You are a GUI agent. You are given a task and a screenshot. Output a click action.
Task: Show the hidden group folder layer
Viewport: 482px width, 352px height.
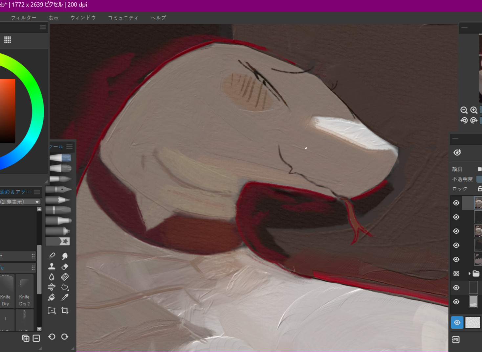pos(456,273)
